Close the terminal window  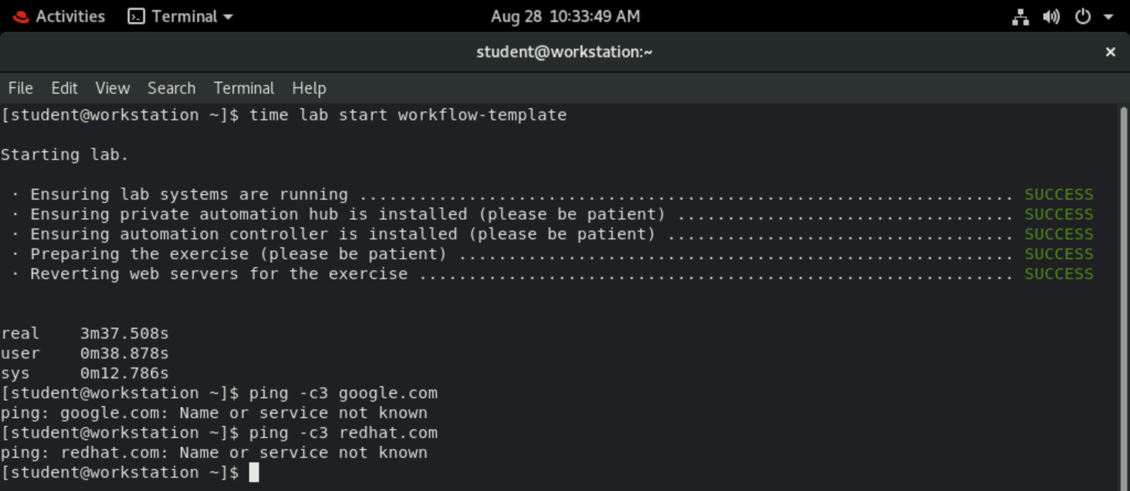[x=1110, y=52]
